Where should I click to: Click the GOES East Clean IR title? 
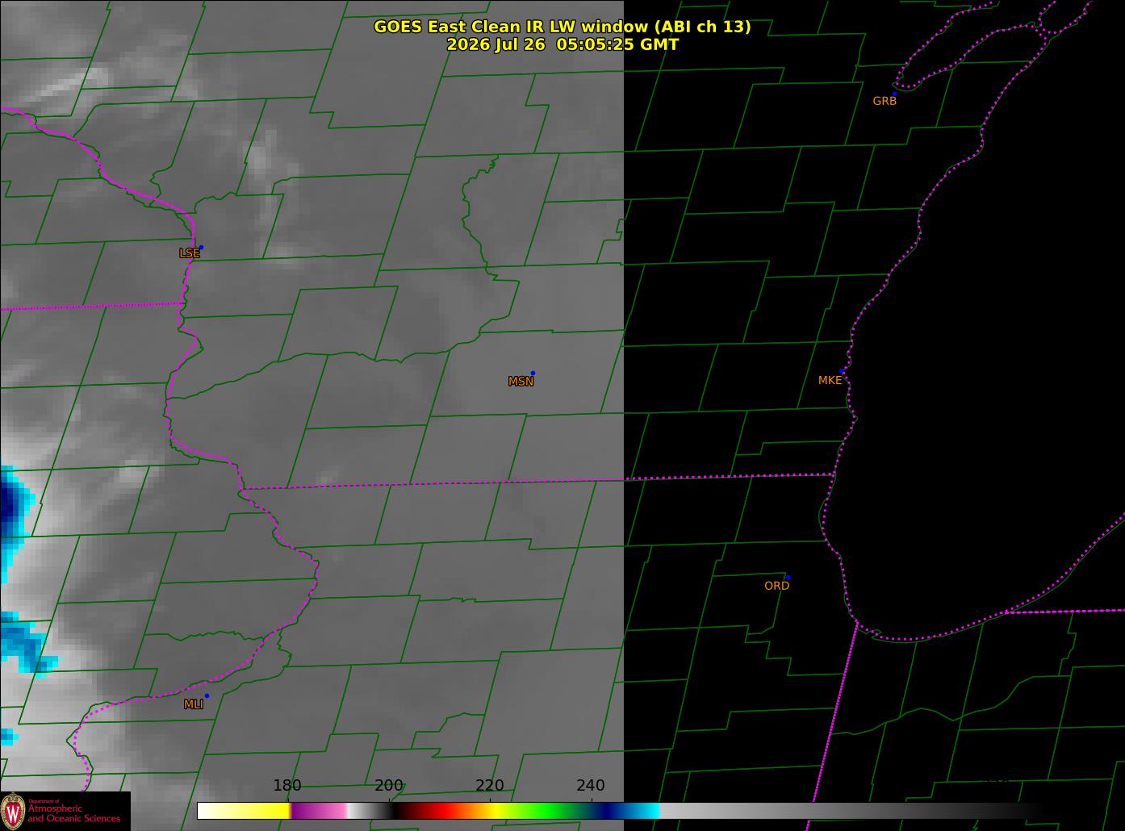click(562, 27)
